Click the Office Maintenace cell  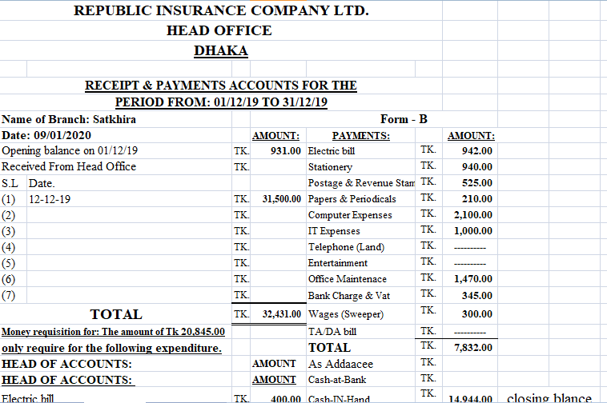point(347,279)
